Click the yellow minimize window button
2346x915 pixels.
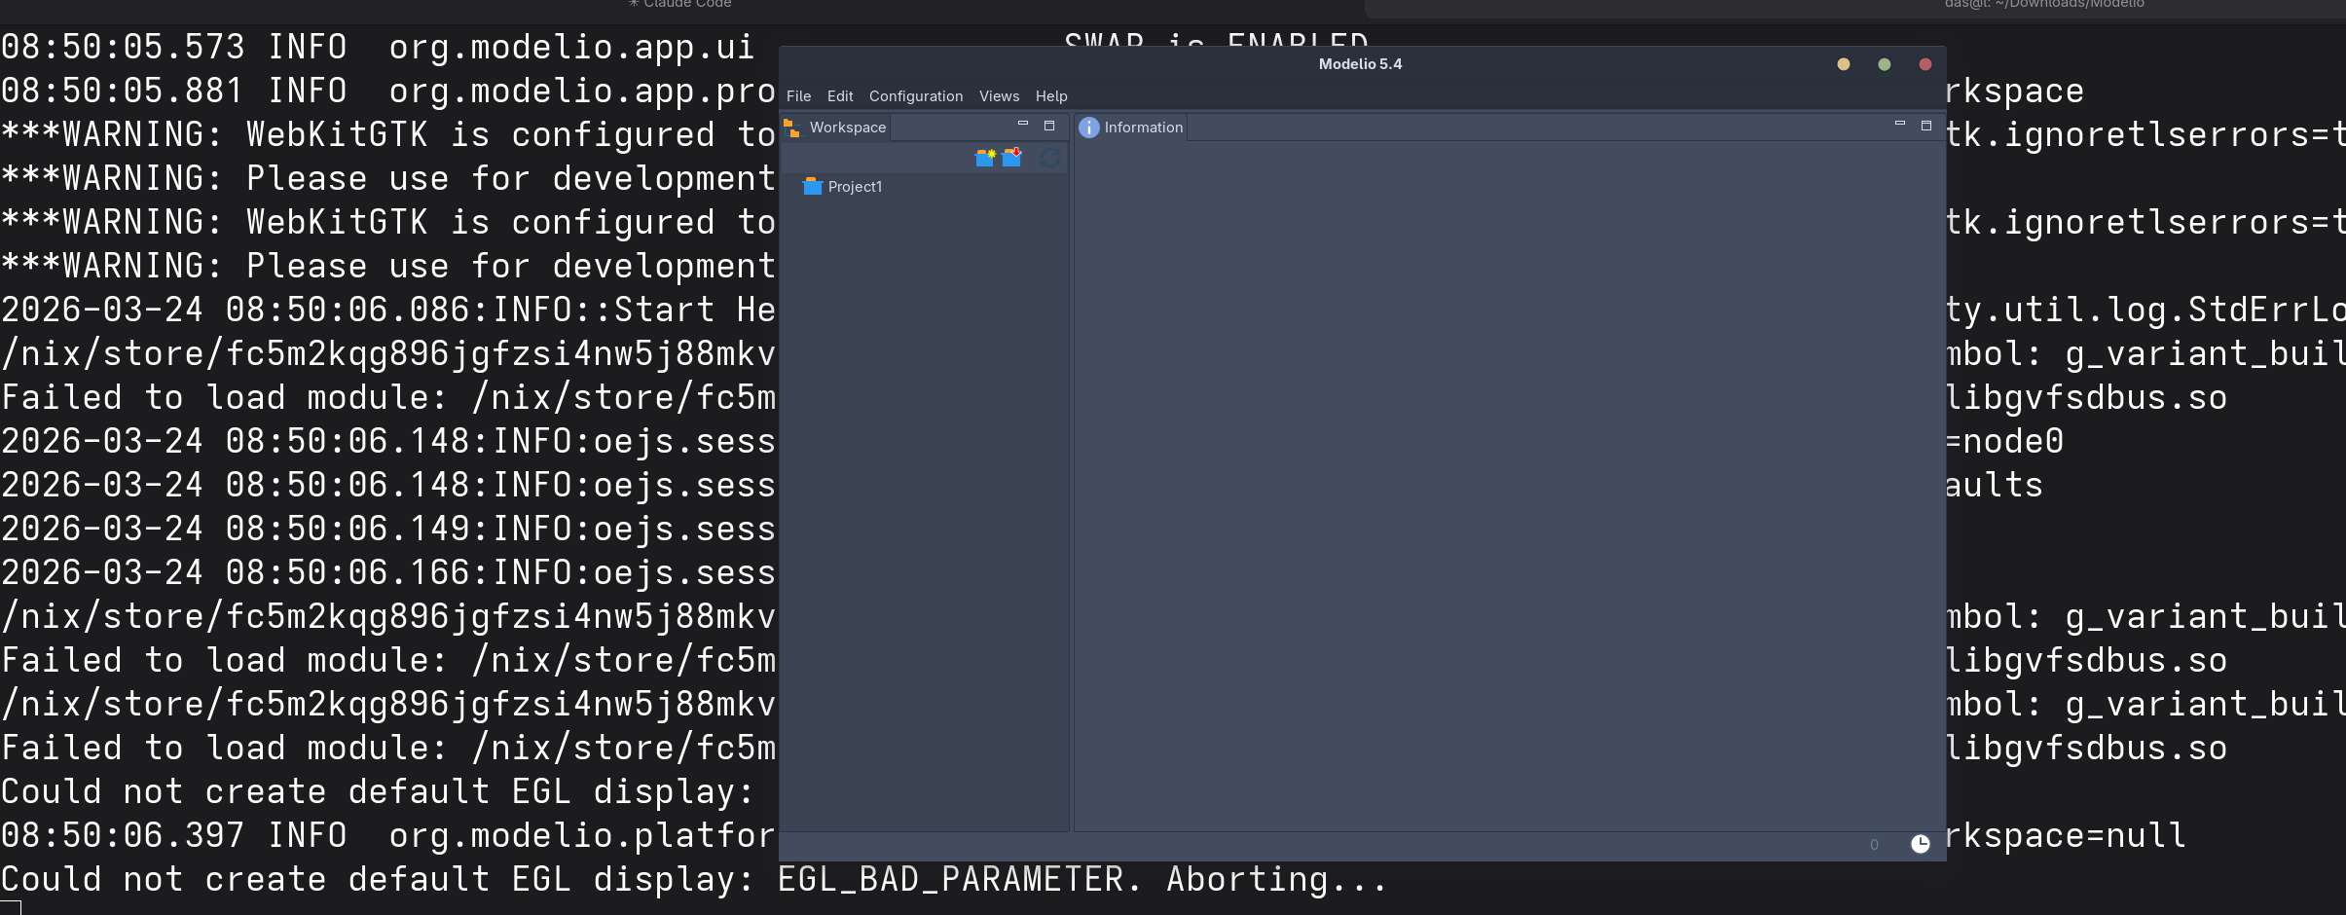click(1843, 64)
